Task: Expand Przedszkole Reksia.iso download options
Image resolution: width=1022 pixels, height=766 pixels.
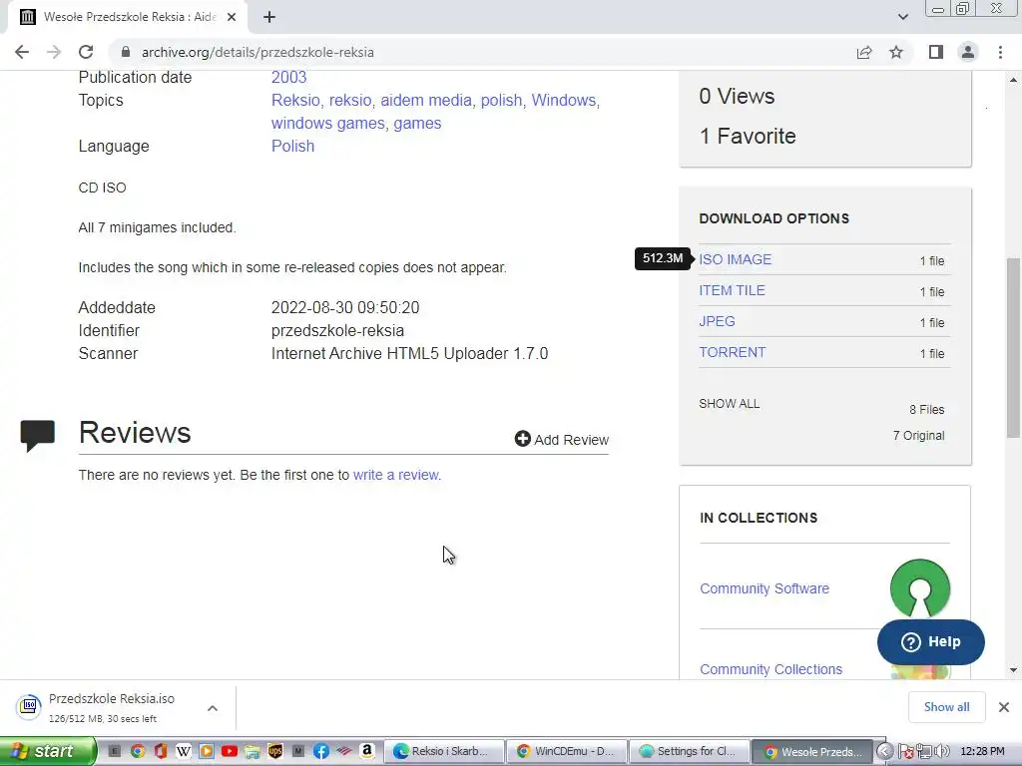Action: point(213,708)
